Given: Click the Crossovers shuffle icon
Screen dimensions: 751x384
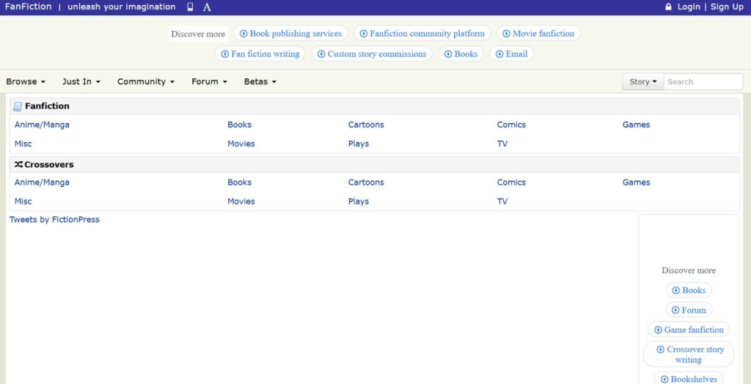Looking at the screenshot, I should (x=18, y=165).
